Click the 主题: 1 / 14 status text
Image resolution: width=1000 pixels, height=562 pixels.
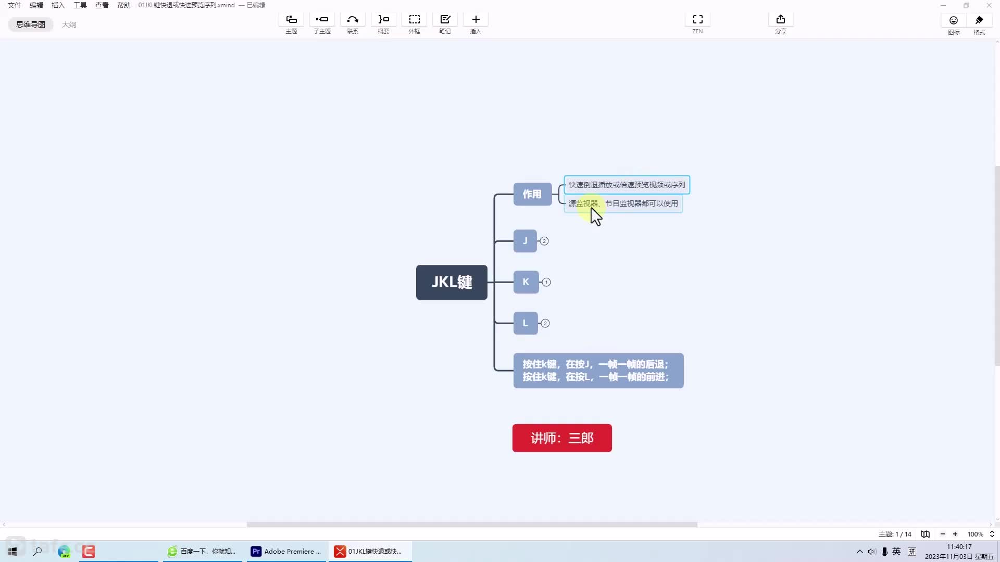click(895, 534)
